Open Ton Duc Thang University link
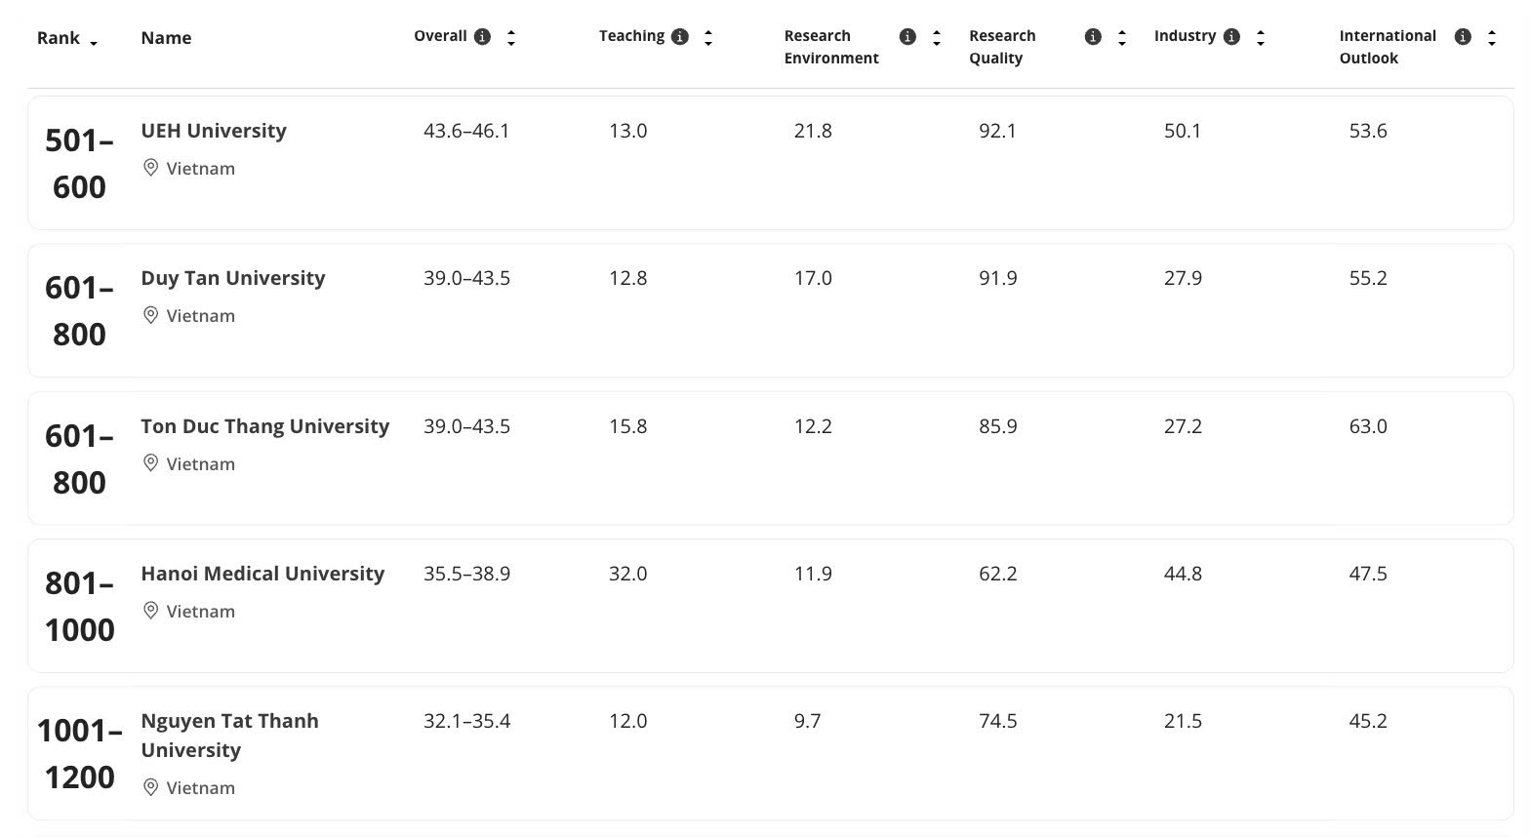1530x837 pixels. [x=264, y=426]
